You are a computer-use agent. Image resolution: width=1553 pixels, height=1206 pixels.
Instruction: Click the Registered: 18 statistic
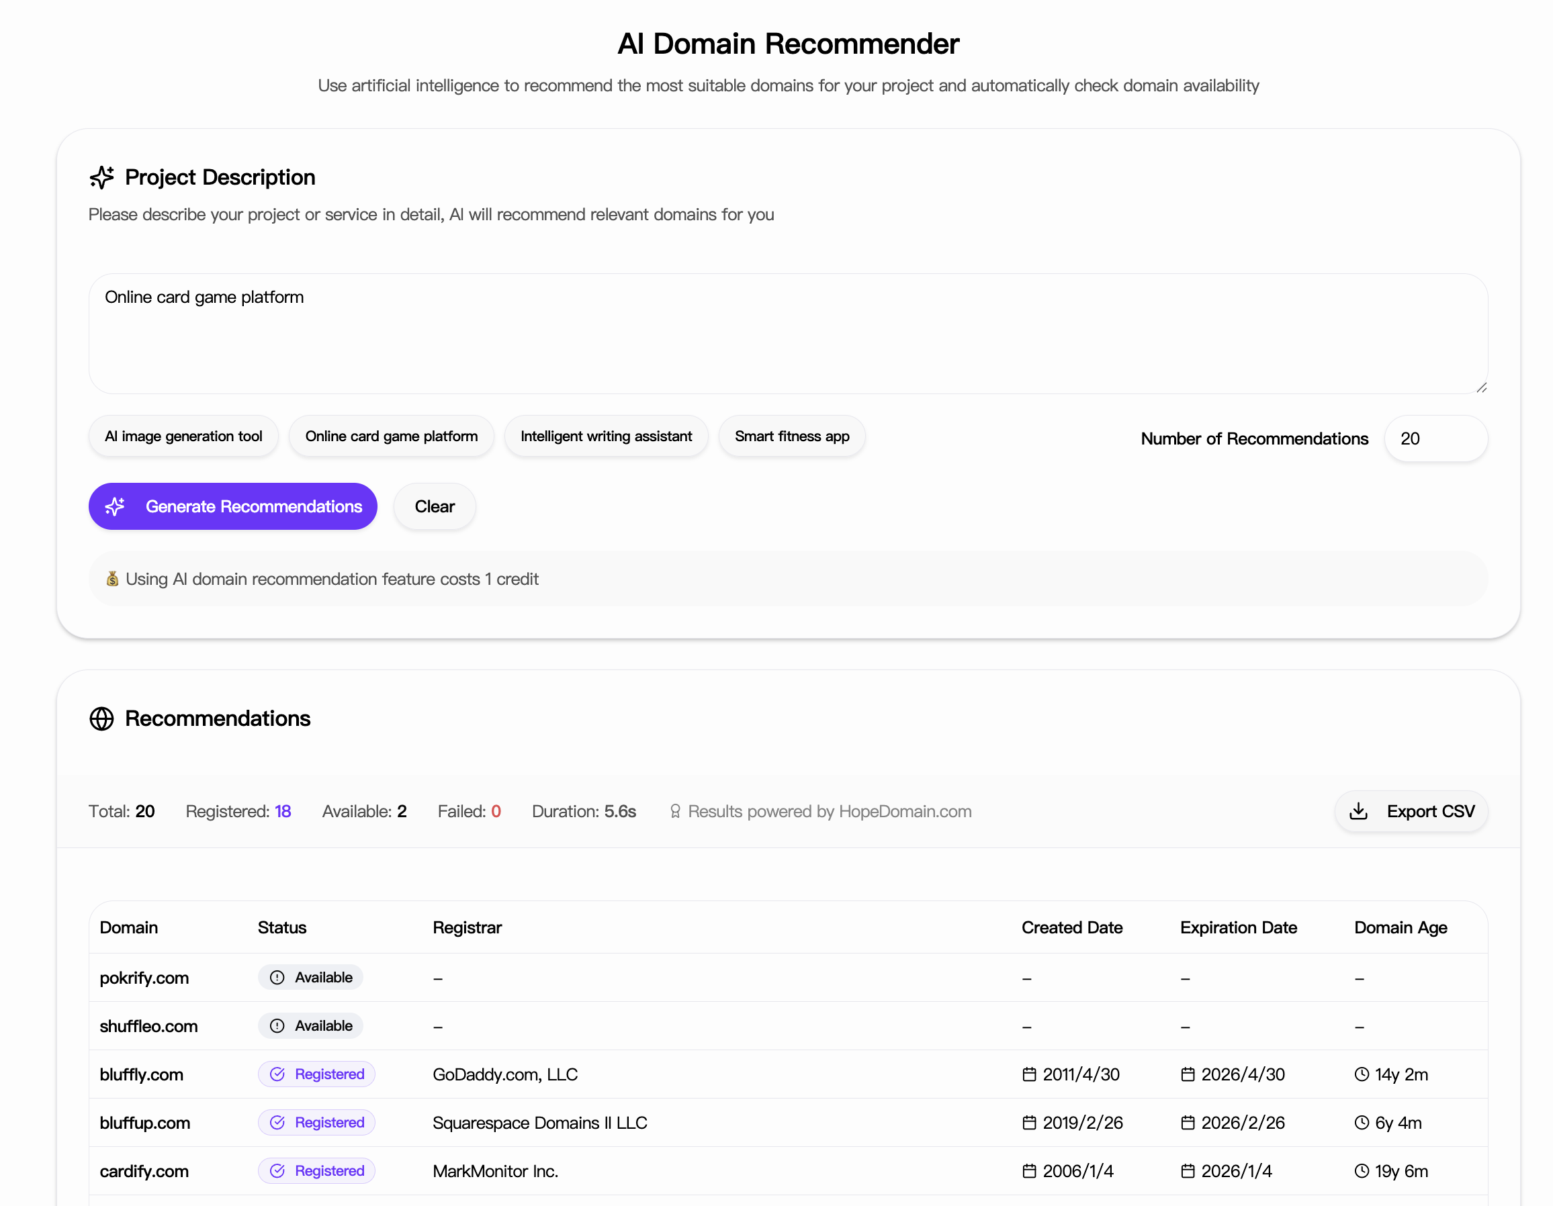coord(238,812)
